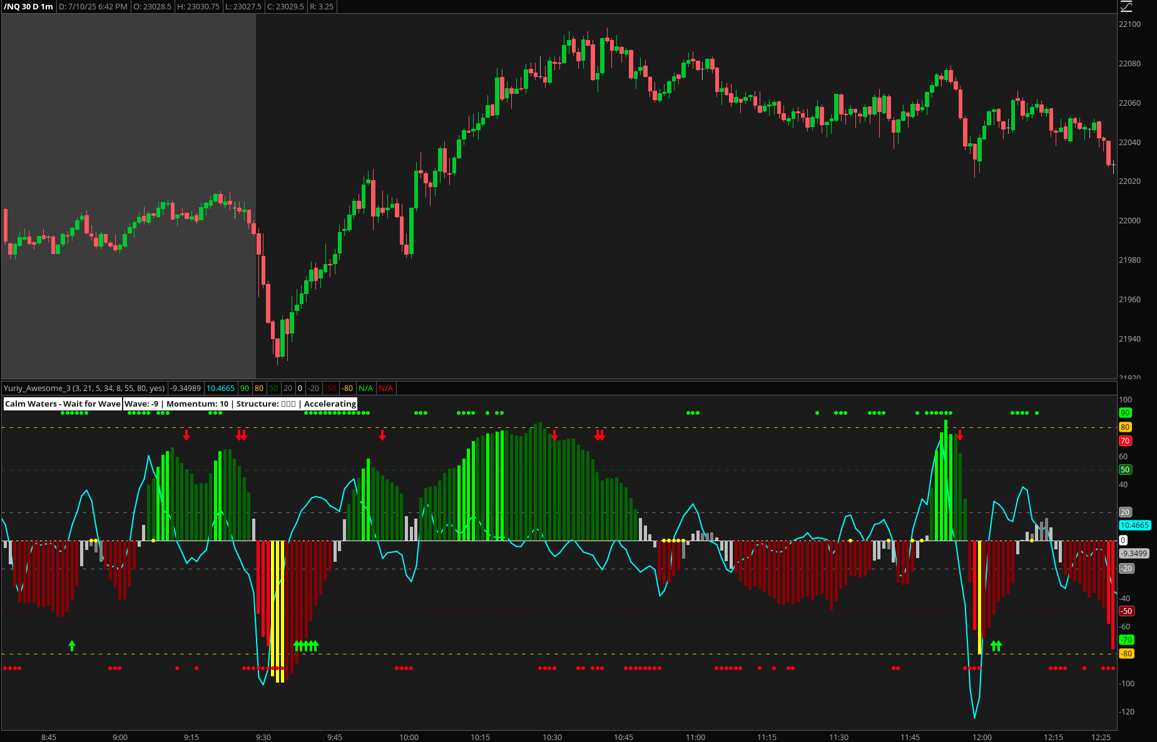Click the green 90 bubble on indicator axis
This screenshot has width=1157, height=742.
(x=1125, y=413)
